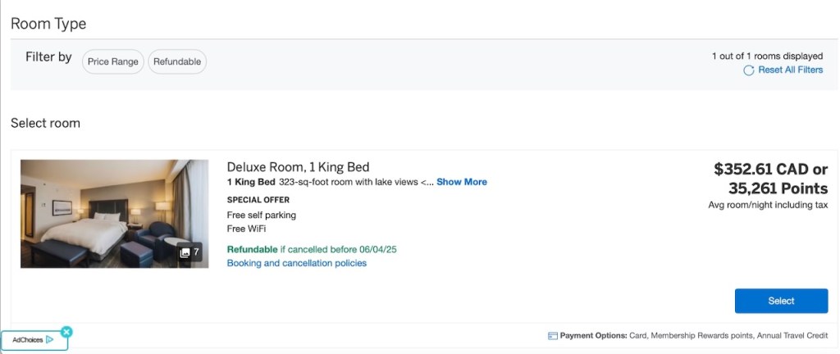Click the circular reset arrow icon
Image resolution: width=840 pixels, height=354 pixels.
point(748,70)
